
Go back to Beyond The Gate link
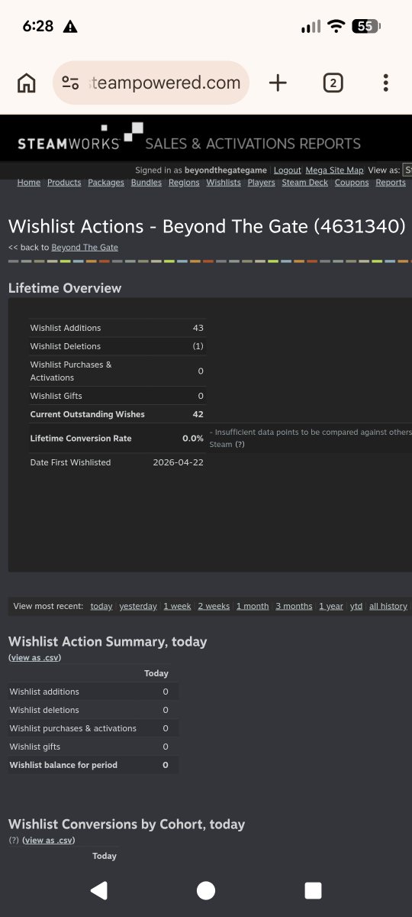(x=85, y=248)
